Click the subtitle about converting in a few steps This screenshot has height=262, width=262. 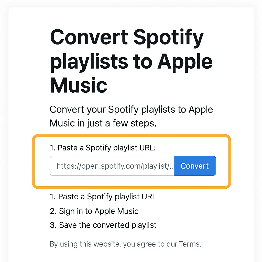[x=131, y=116]
